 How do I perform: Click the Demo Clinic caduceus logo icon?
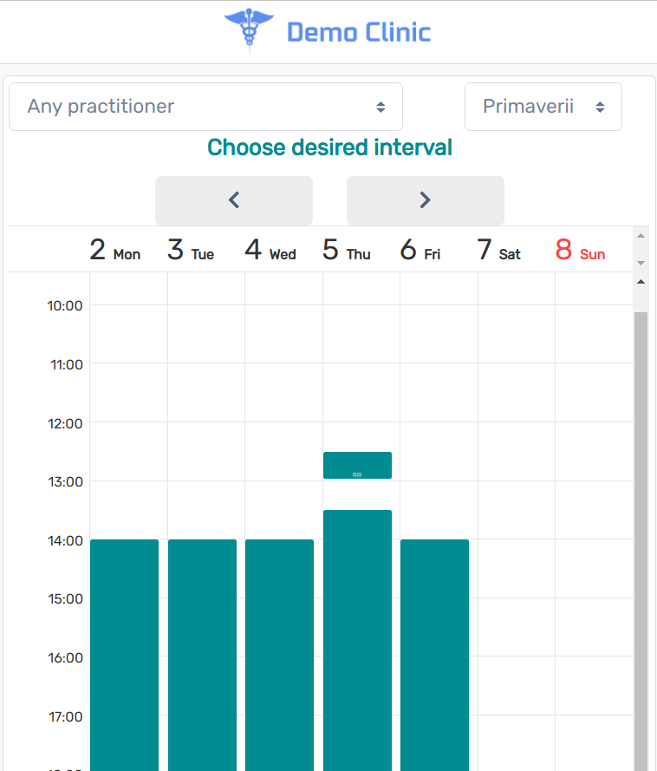[x=248, y=30]
